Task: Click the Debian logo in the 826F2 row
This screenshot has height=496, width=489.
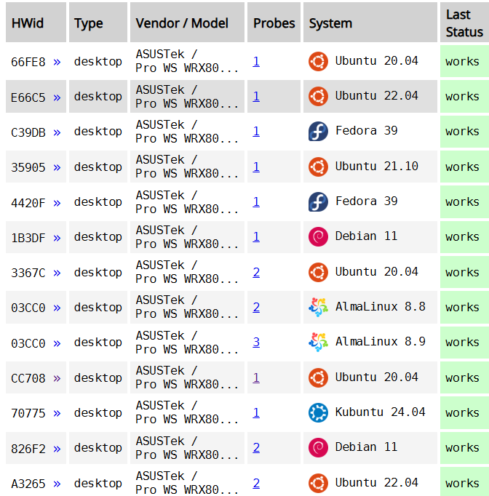Action: click(x=318, y=447)
